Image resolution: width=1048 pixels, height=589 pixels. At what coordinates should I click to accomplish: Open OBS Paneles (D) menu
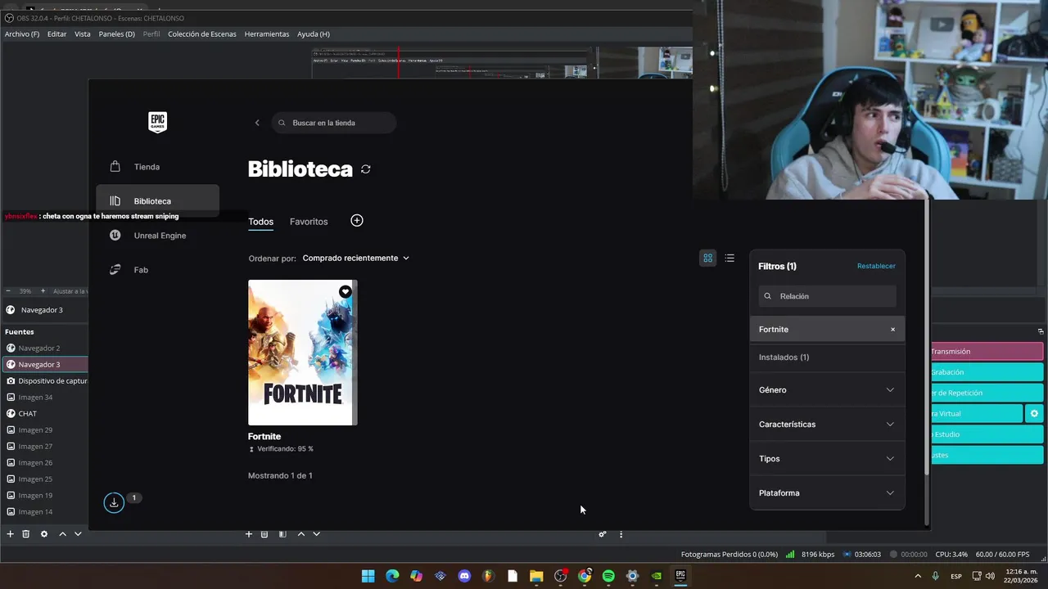[116, 34]
